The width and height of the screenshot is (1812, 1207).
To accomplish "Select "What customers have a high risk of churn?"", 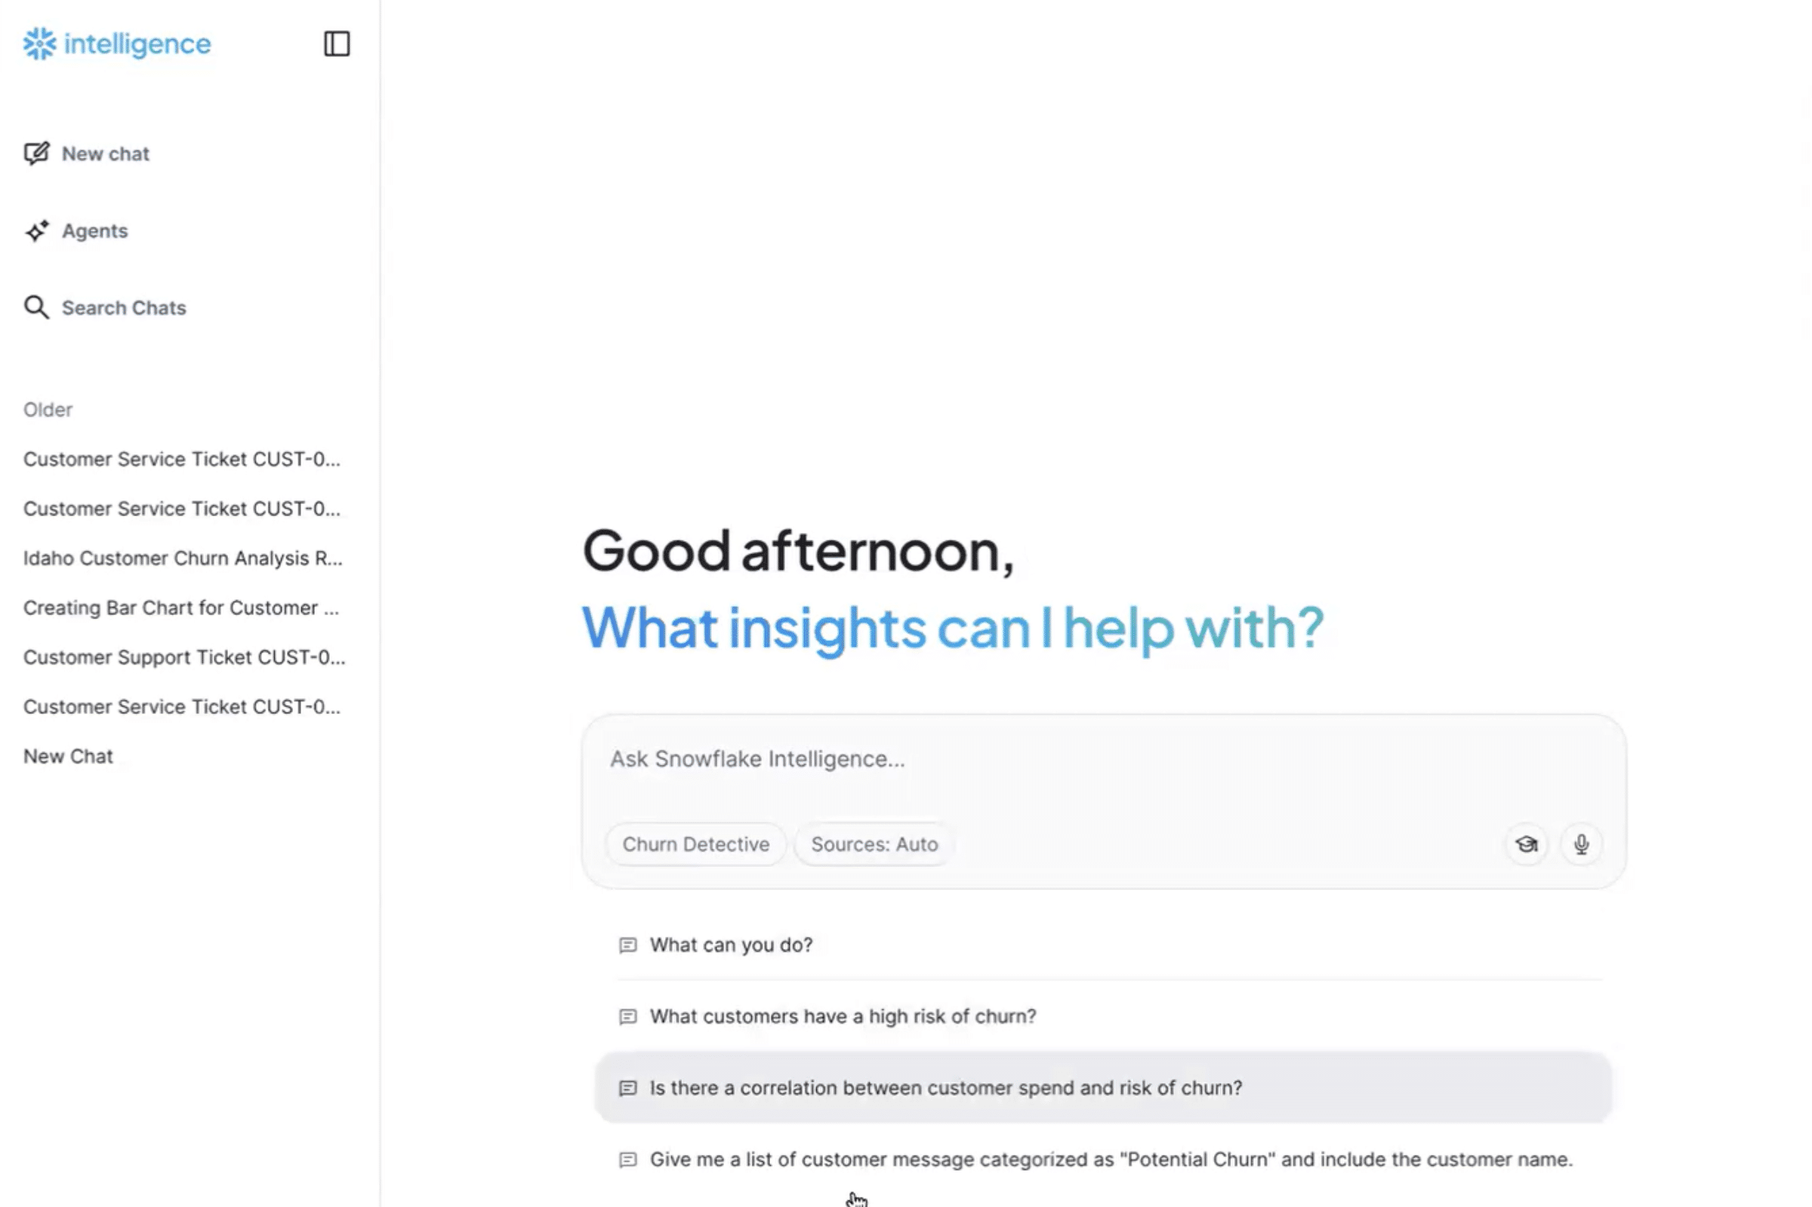I will (843, 1017).
